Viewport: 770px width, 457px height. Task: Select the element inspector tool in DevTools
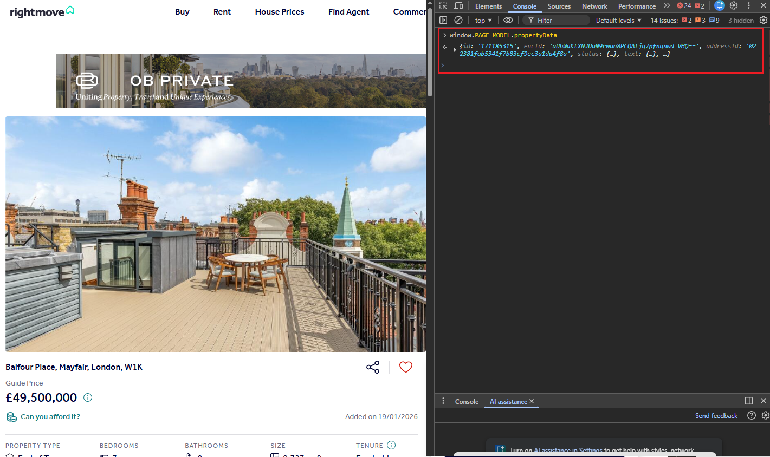443,5
